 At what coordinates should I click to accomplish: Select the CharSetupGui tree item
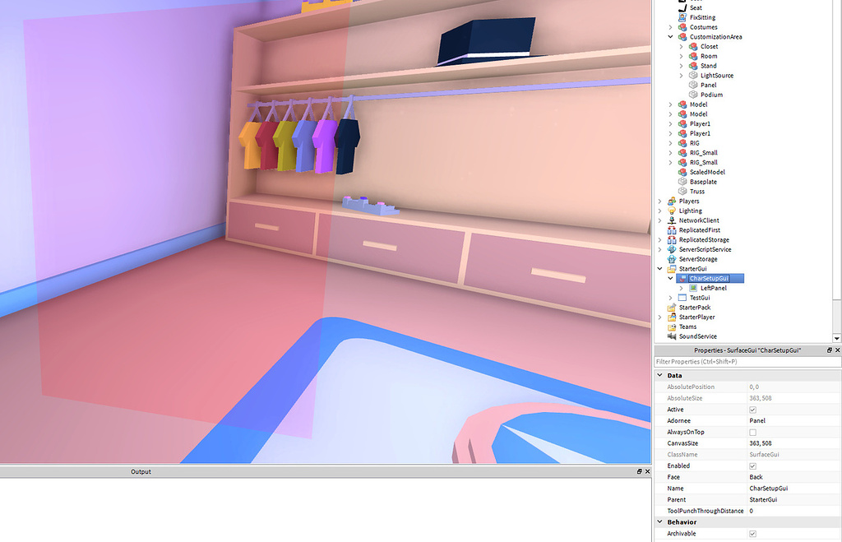(x=710, y=278)
